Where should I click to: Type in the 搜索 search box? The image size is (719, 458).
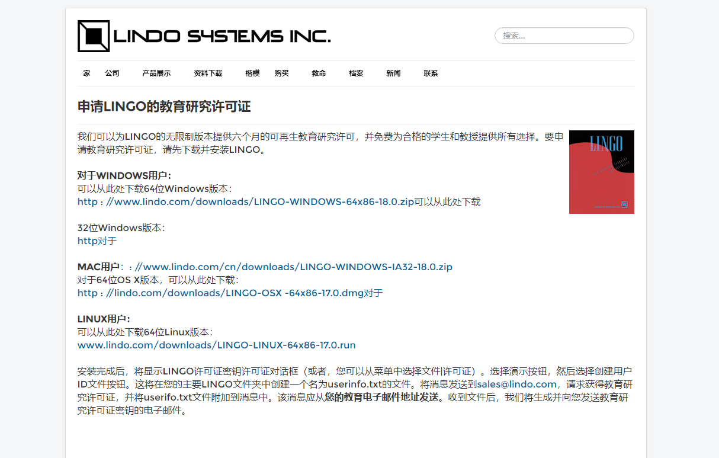point(564,36)
